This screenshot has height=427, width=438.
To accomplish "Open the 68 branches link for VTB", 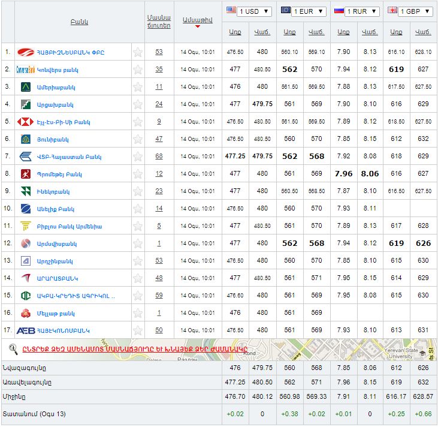I will 159,157.
